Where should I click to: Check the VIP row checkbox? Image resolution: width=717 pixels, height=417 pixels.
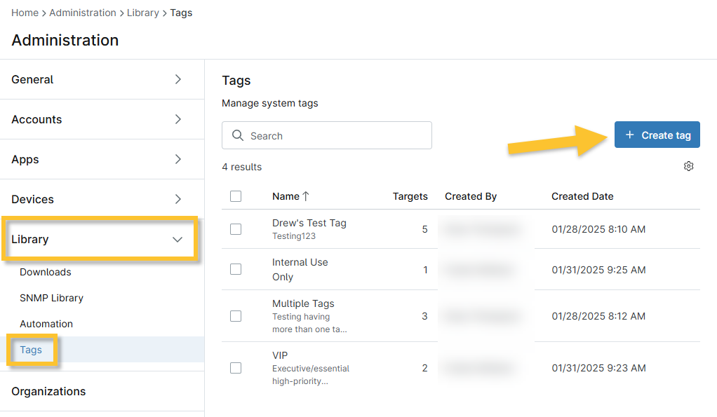236,368
